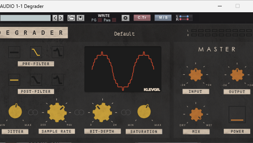The image size is (253, 143).
Task: Toggle the PG write checkbox
Action: pos(100,20)
